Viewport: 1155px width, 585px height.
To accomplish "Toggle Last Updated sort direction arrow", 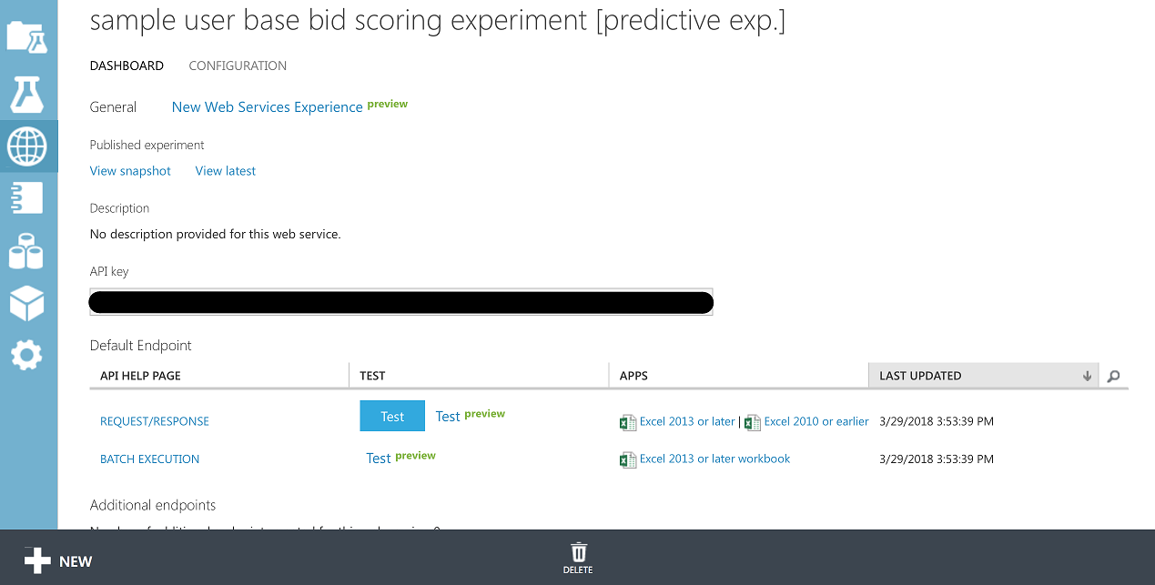I will pyautogui.click(x=1087, y=375).
